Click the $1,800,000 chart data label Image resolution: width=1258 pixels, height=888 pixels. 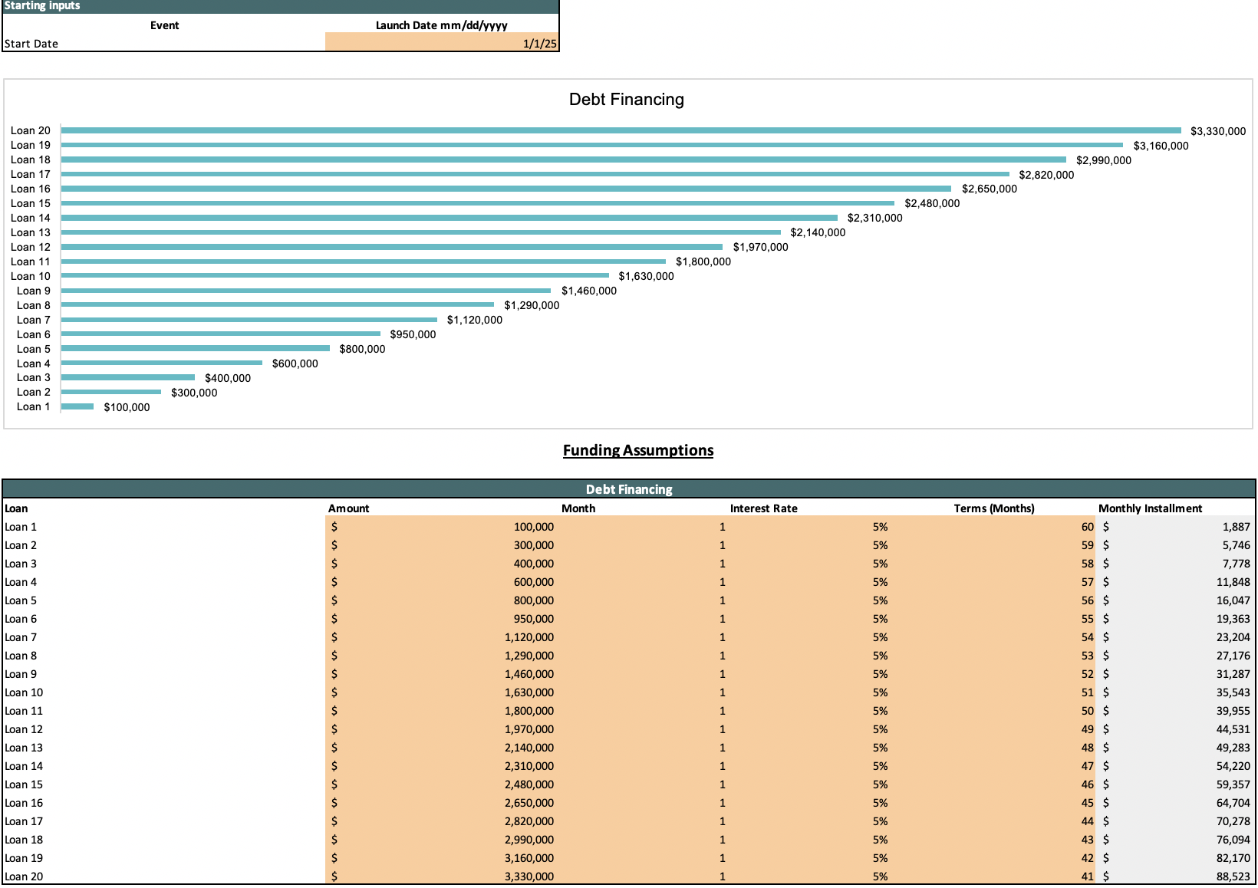703,261
